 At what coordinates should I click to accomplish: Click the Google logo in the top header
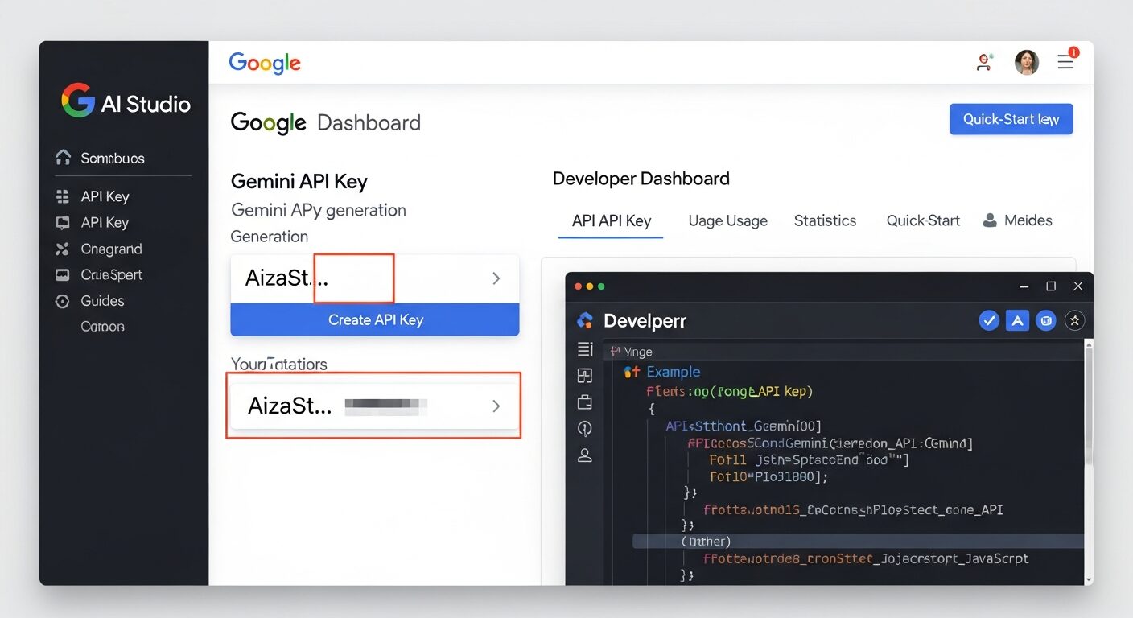[x=265, y=63]
